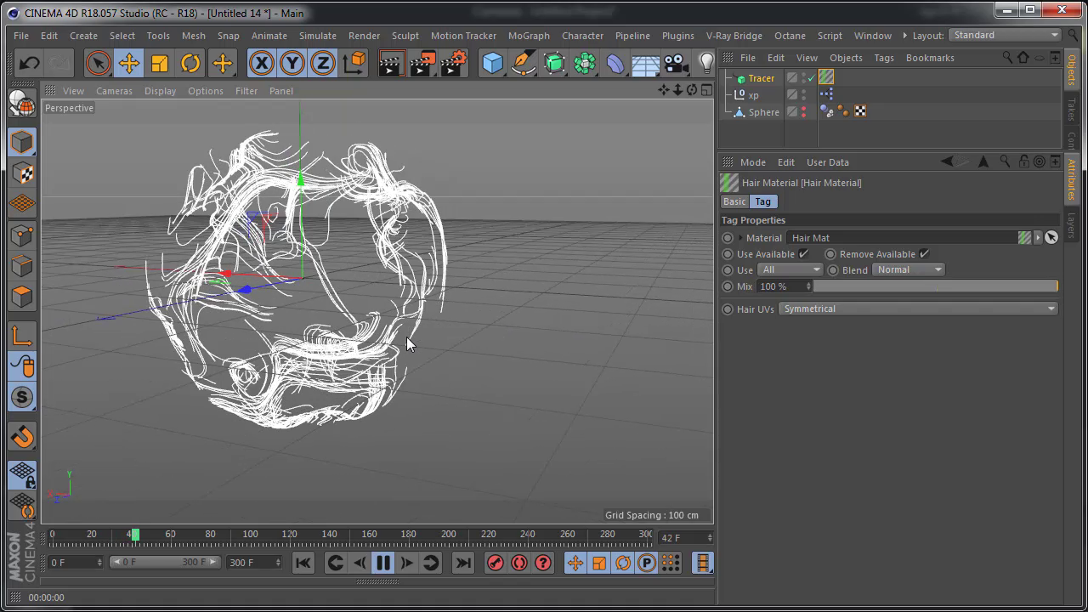Open the Use dropdown set to All
The width and height of the screenshot is (1088, 612).
(x=790, y=269)
